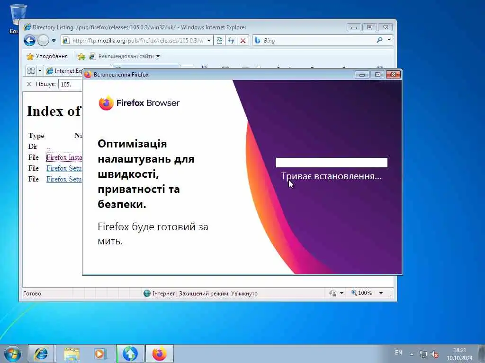This screenshot has height=363, width=485.
Task: Click the muted volume speaker tray icon
Action: [435, 354]
